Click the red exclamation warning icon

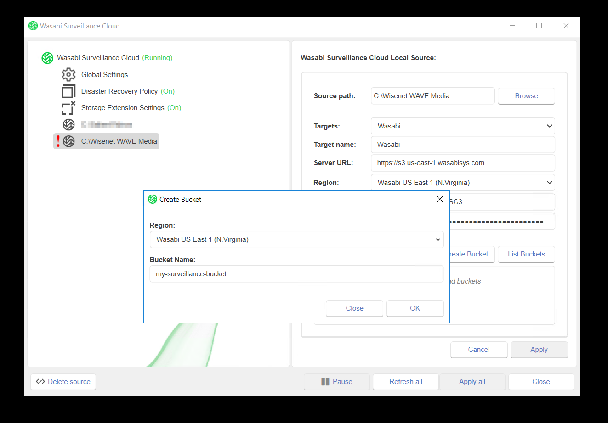tap(58, 141)
